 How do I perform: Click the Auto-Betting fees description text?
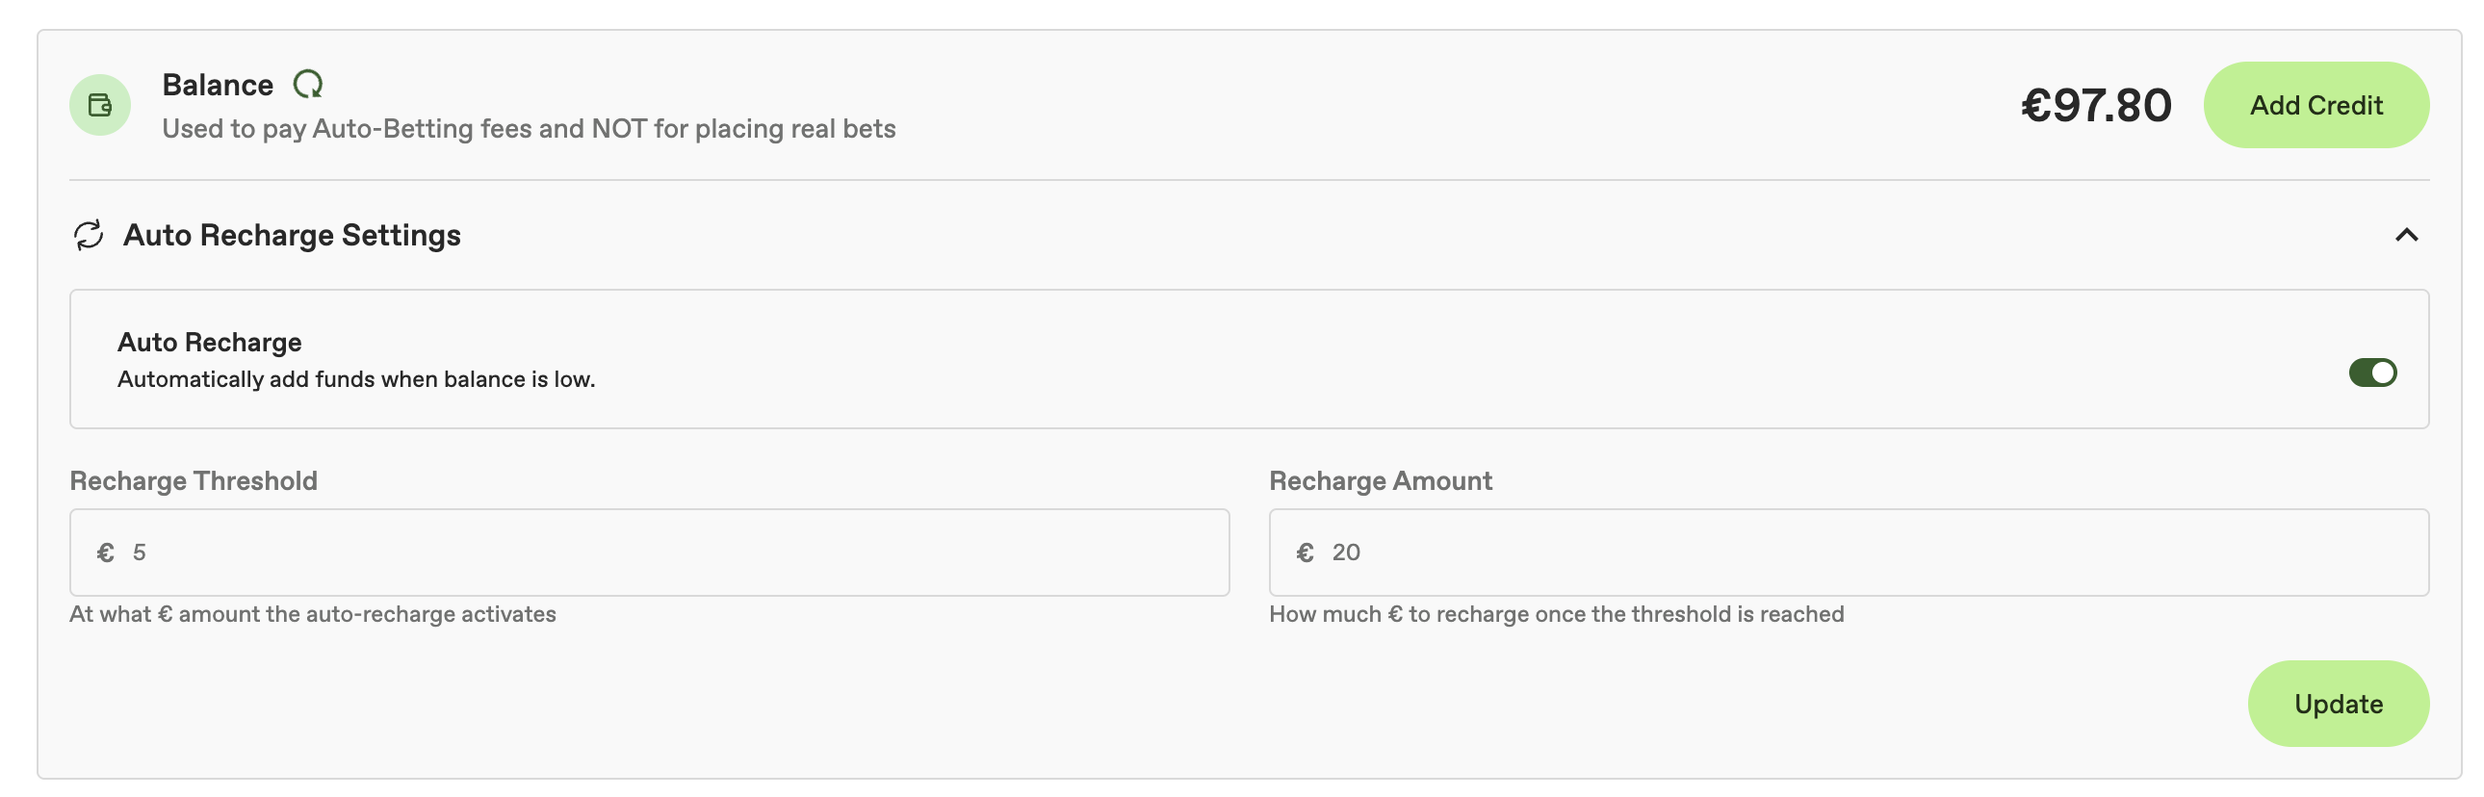click(529, 129)
